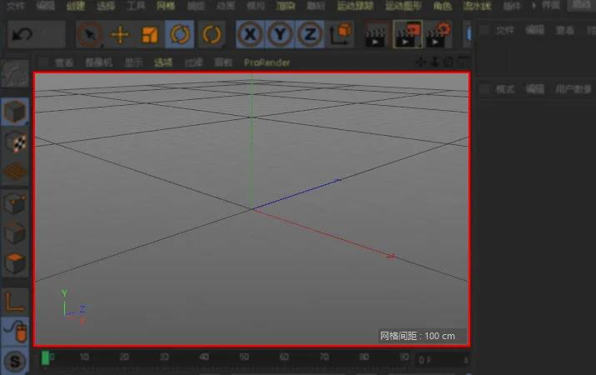
Task: Click the Undo arrow icon
Action: point(22,35)
